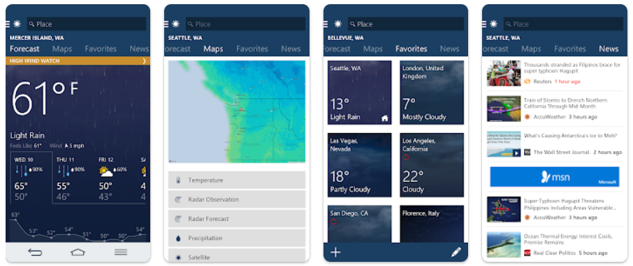This screenshot has width=633, height=266.
Task: Tap 61°F current temperature reading
Action: 45,99
